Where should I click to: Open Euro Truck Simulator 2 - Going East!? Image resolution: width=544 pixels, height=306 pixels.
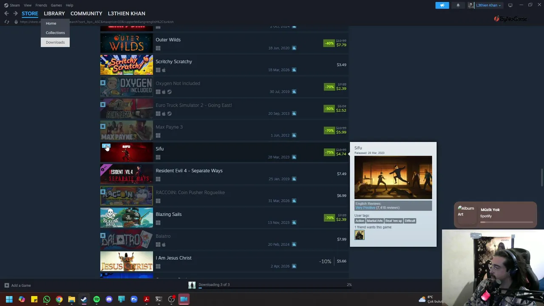[x=224, y=109]
